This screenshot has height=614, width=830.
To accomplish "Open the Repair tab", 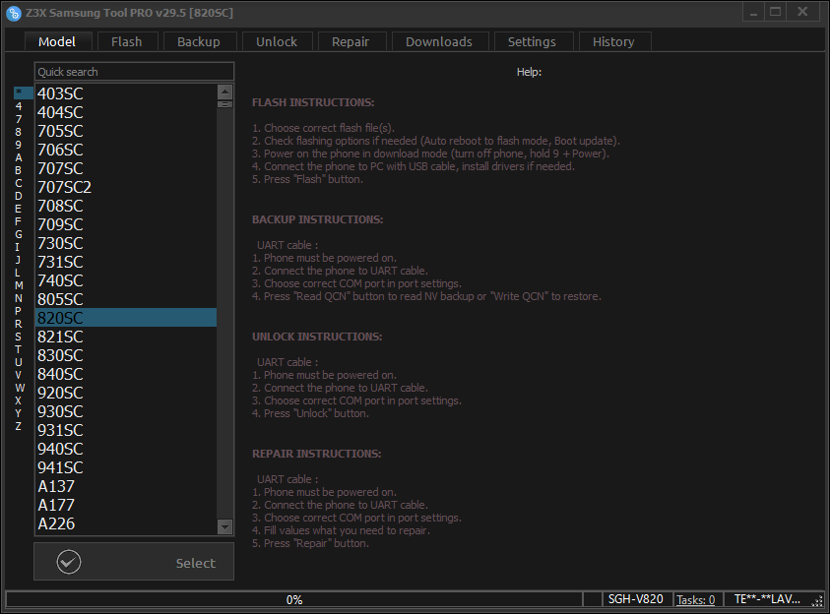I will [x=351, y=41].
